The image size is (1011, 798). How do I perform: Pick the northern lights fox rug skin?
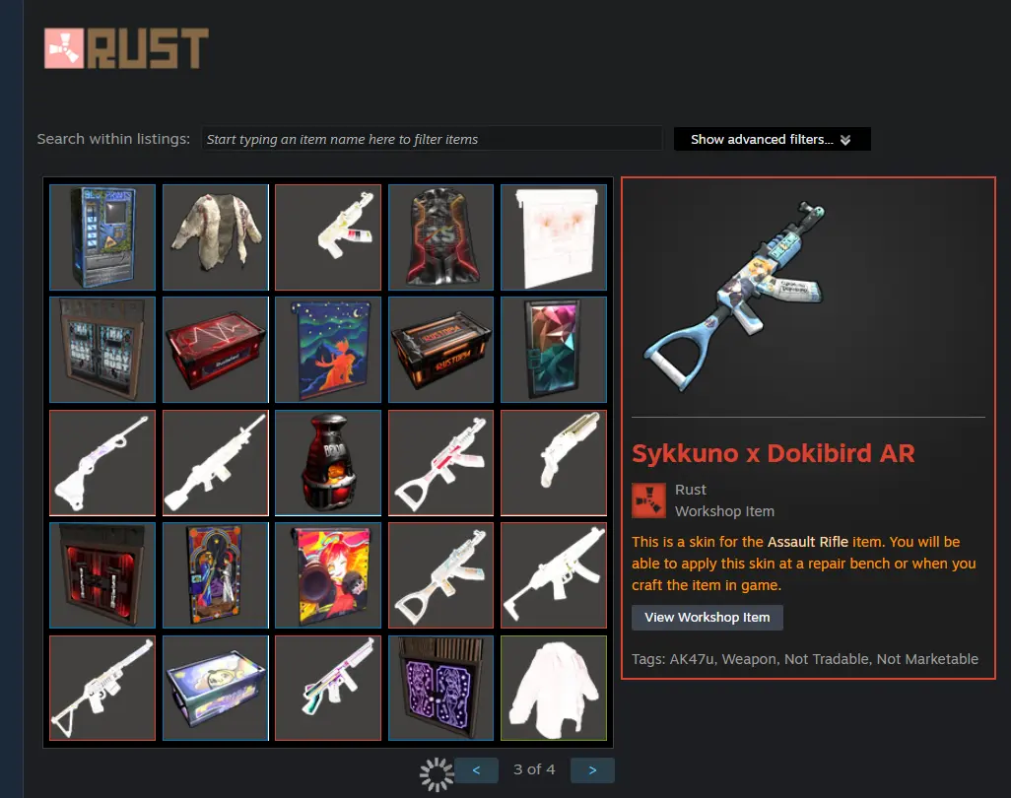[x=328, y=350]
